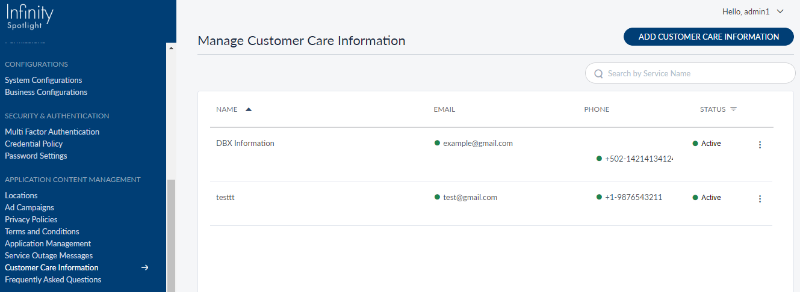Click the sidebar scroll-up arrow
Image resolution: width=800 pixels, height=292 pixels.
click(x=171, y=48)
